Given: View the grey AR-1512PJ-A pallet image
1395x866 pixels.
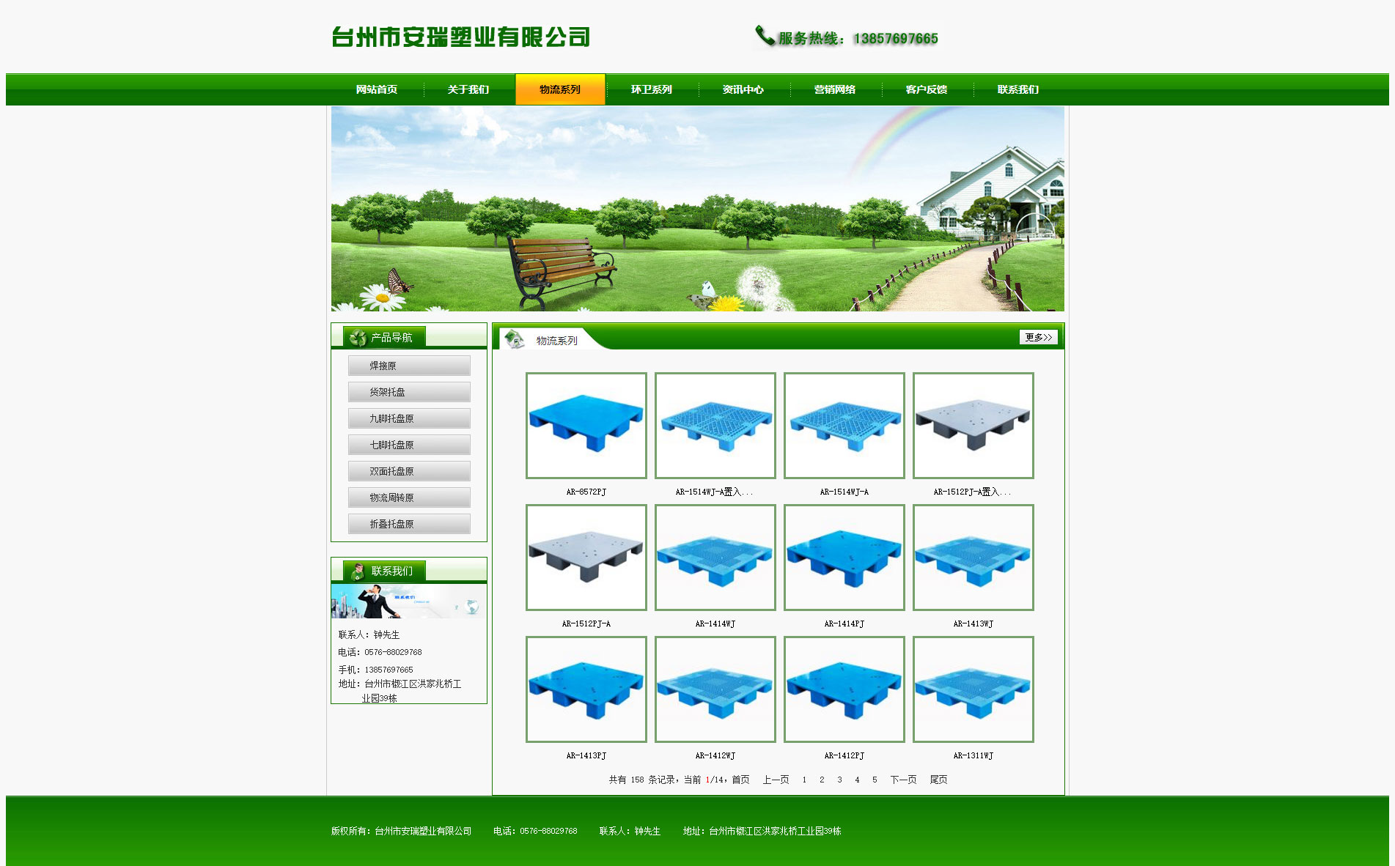Looking at the screenshot, I should (586, 557).
